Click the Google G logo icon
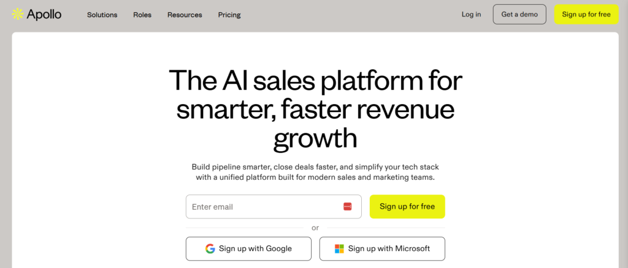 (210, 248)
